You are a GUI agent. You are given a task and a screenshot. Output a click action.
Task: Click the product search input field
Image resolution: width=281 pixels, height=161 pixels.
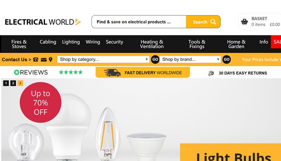tap(139, 22)
